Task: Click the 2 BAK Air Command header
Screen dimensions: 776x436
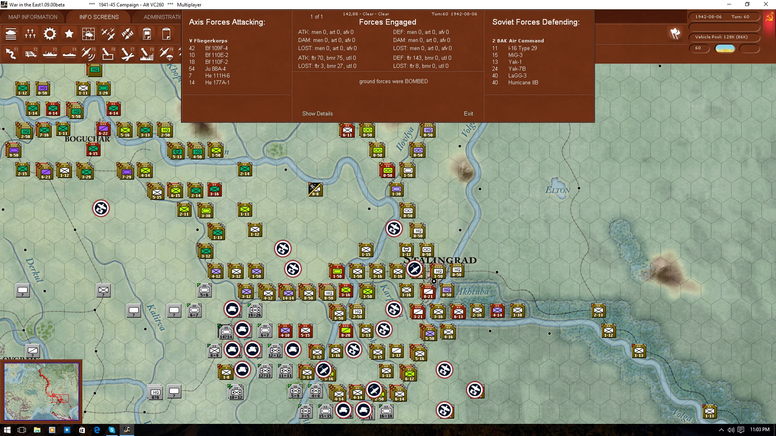Action: point(518,41)
